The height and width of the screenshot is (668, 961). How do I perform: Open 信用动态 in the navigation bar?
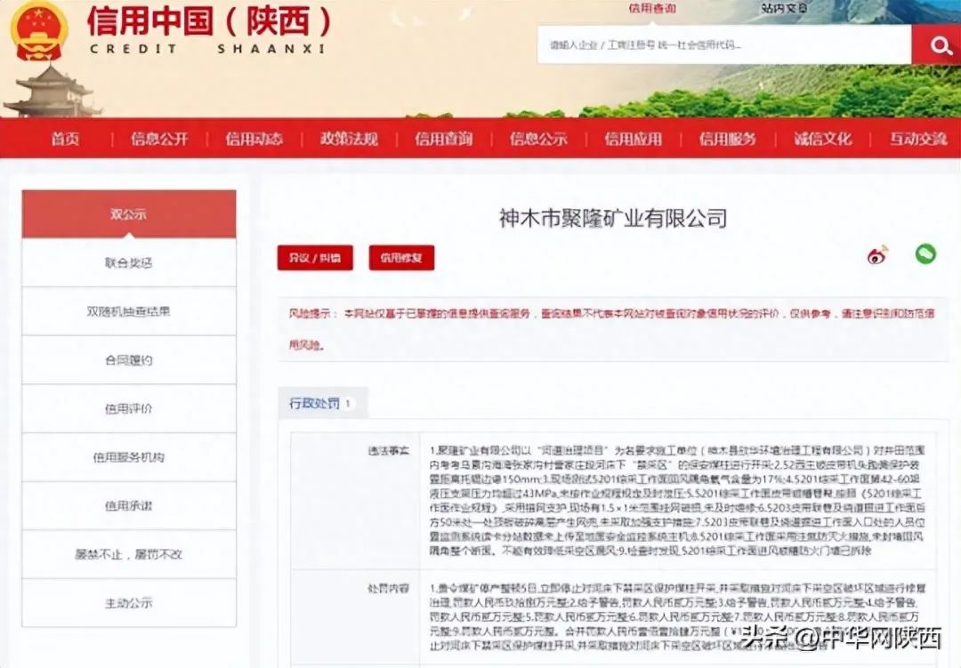[x=254, y=139]
